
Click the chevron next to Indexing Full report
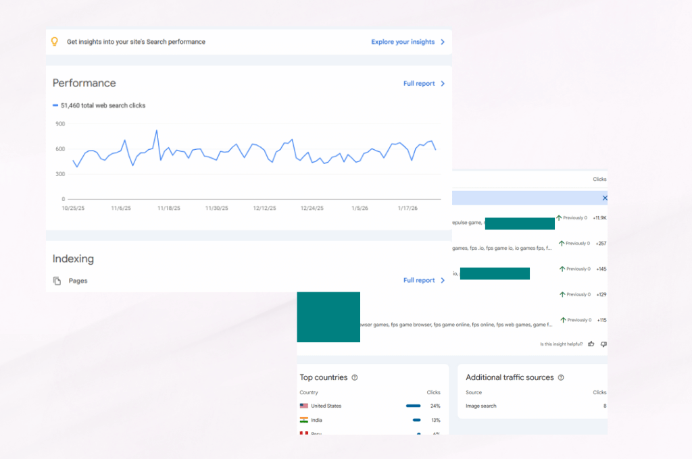[443, 280]
